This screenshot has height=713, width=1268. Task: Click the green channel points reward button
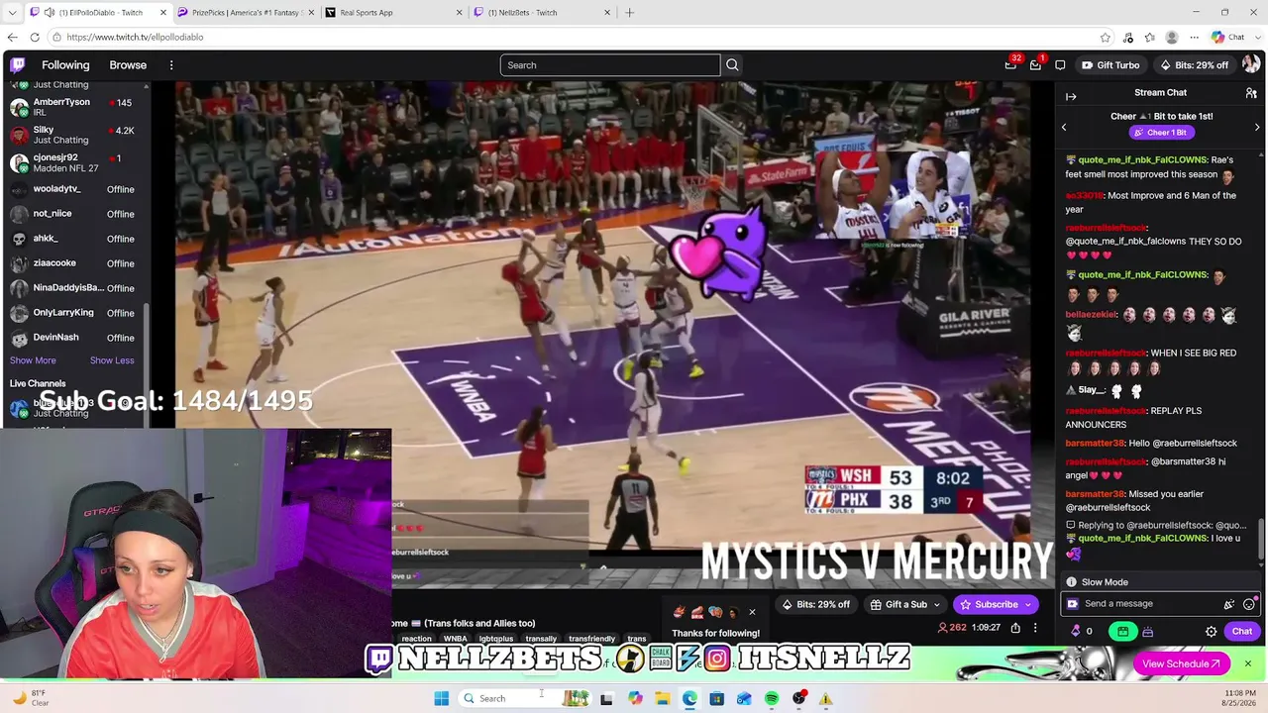[1122, 632]
